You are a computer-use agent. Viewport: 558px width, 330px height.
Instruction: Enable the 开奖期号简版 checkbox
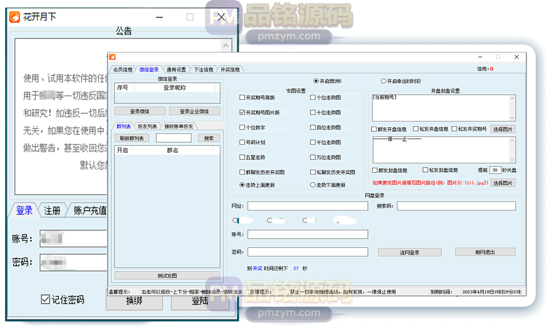[242, 97]
